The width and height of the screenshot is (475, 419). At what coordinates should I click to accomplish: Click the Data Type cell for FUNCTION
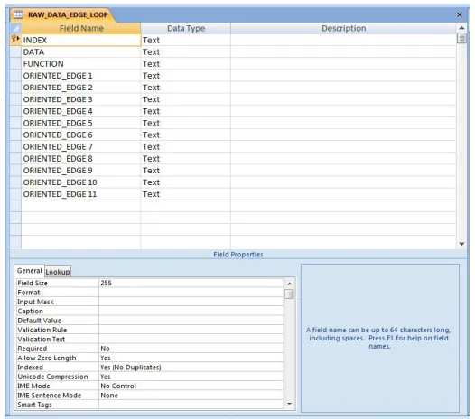pyautogui.click(x=185, y=64)
